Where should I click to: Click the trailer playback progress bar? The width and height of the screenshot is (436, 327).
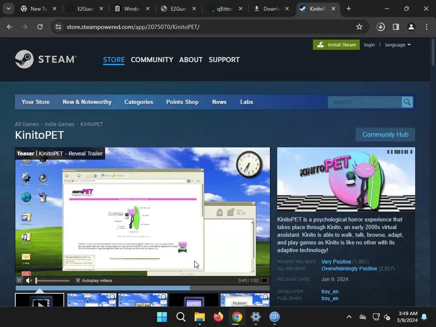tap(142, 288)
